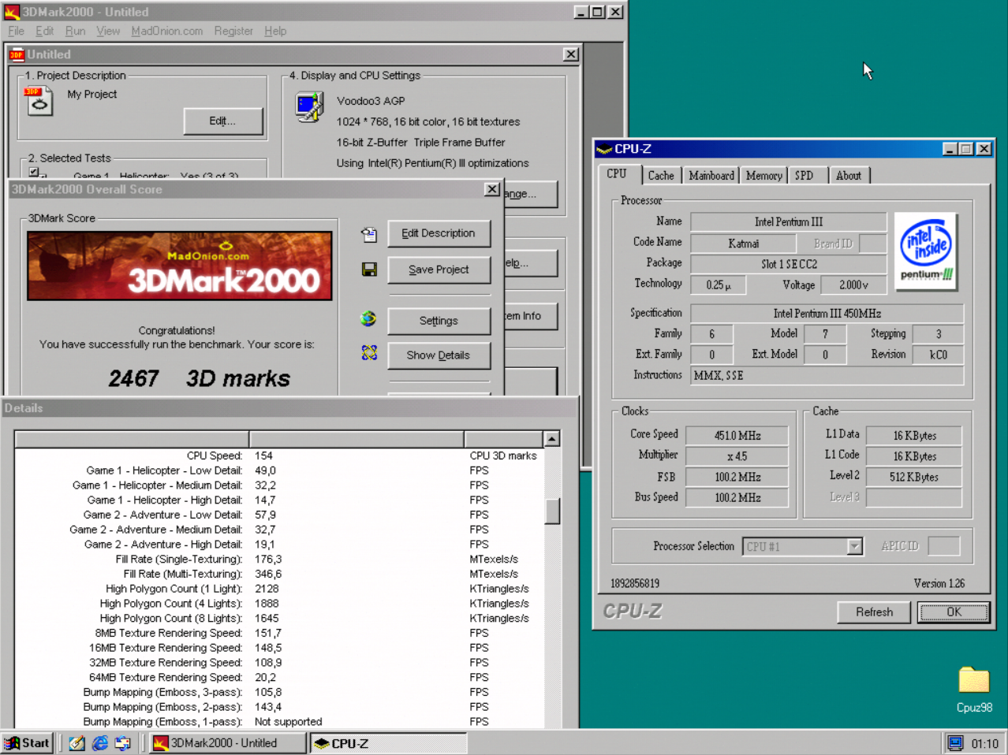
Task: Click the CPU-Z taskbar button
Action: [x=388, y=743]
